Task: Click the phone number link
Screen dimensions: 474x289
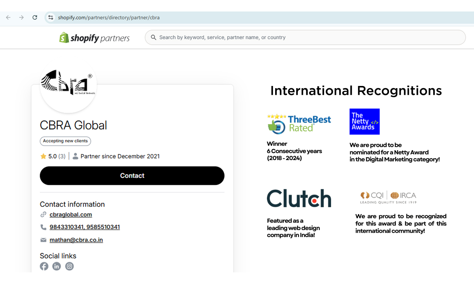Action: click(x=85, y=227)
